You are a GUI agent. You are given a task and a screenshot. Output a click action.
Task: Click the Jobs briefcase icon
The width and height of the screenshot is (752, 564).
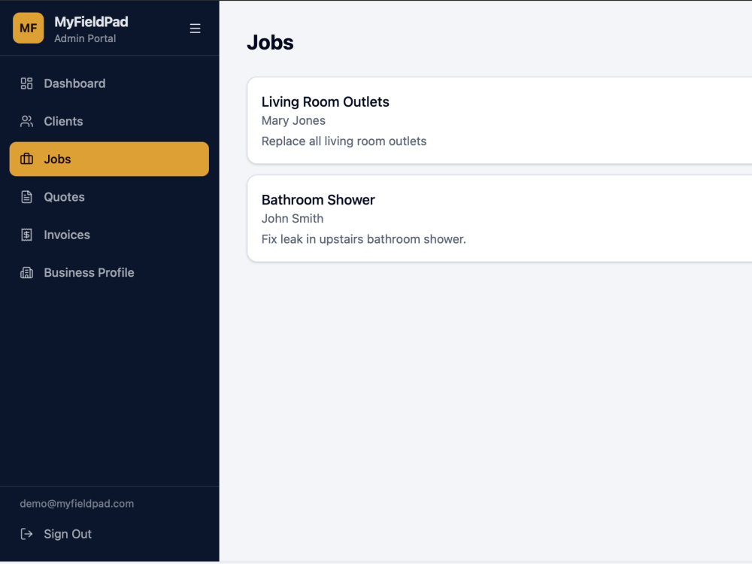click(x=27, y=159)
